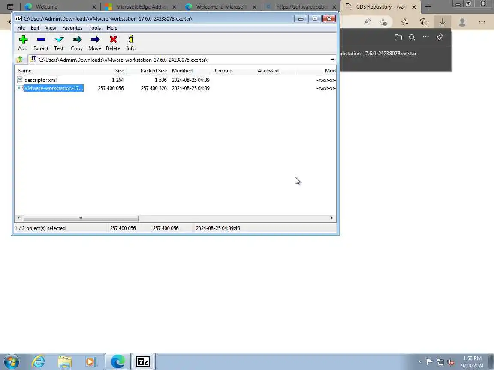Click the scroll right arrow in file list

pos(332,218)
